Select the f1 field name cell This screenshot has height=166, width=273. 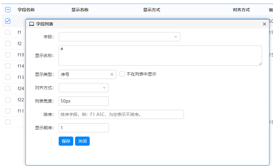click(19, 32)
